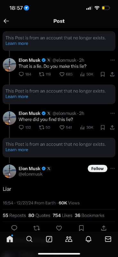Open first "Learn more" link

tap(17, 43)
